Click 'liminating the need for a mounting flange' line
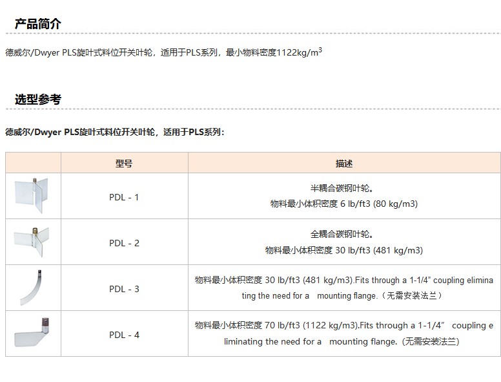The image size is (501, 382). [342, 342]
